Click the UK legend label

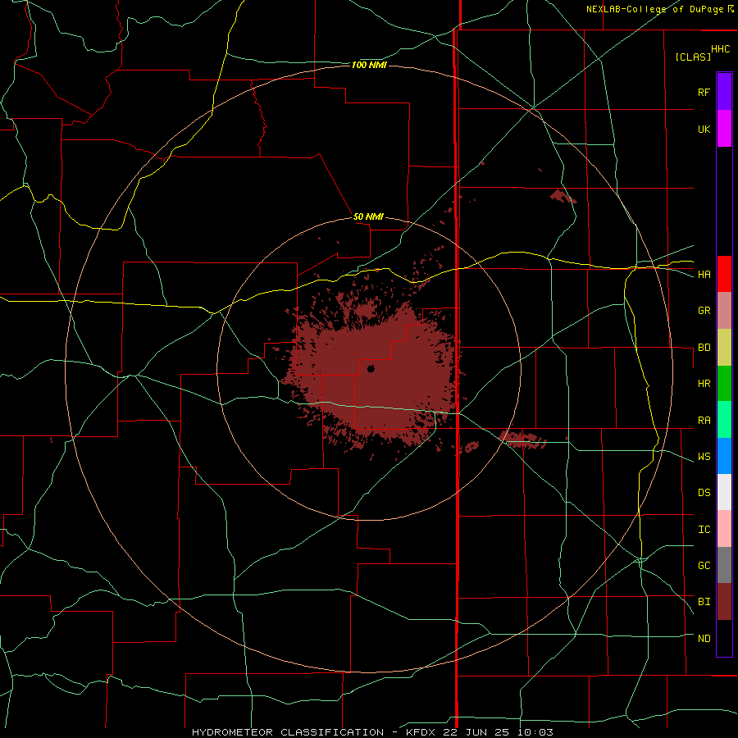704,129
